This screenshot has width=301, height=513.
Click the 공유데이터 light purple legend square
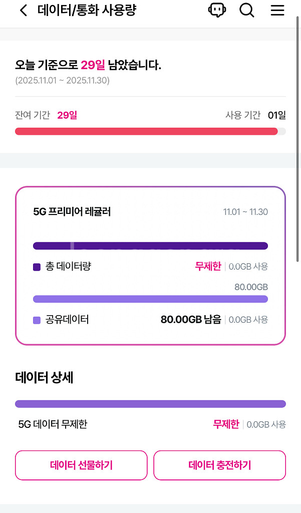pyautogui.click(x=36, y=320)
